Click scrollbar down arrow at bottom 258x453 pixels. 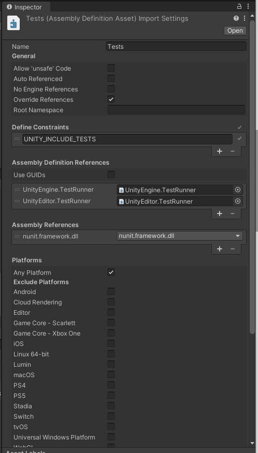(x=252, y=443)
